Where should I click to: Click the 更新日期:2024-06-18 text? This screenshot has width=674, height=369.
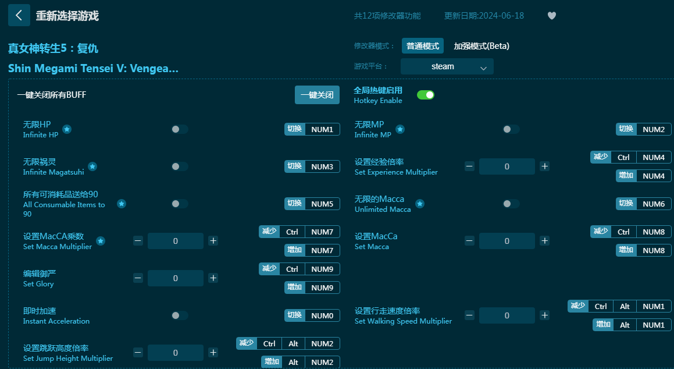point(484,16)
